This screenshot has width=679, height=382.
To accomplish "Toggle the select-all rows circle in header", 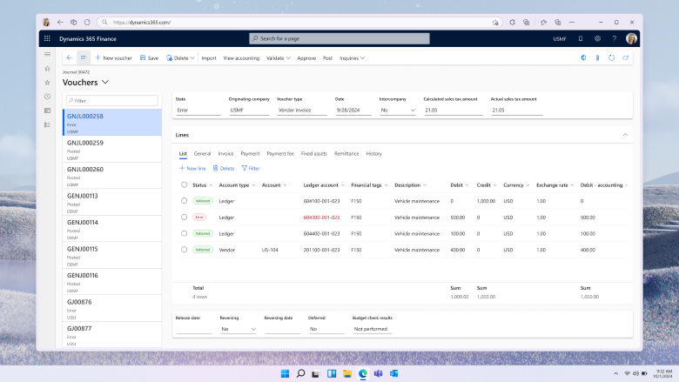I will (184, 184).
